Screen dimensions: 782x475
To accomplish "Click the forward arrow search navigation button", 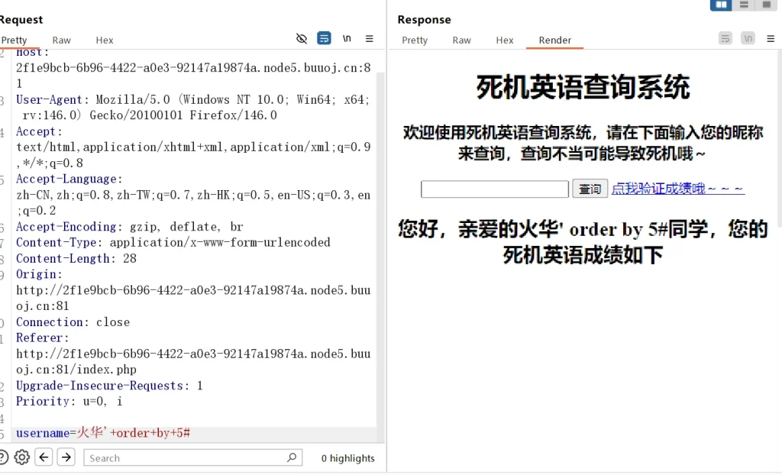I will pyautogui.click(x=66, y=457).
